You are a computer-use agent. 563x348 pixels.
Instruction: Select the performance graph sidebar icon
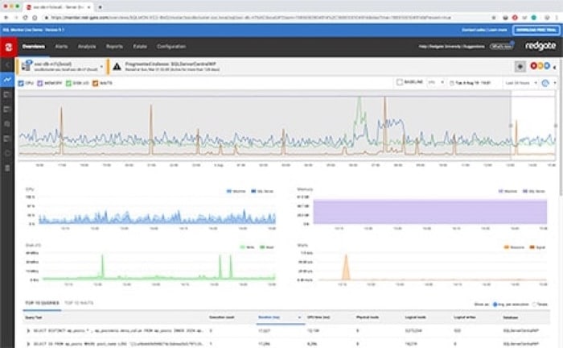pos(7,80)
